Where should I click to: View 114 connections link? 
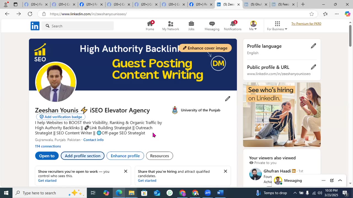48,146
